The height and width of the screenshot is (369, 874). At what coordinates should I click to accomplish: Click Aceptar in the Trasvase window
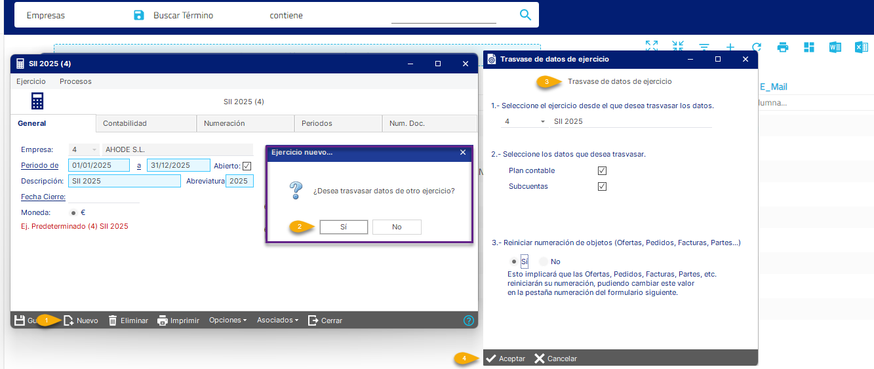(505, 359)
